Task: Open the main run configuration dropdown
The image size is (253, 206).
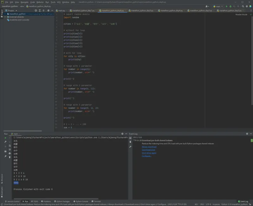Action: pyautogui.click(x=218, y=6)
